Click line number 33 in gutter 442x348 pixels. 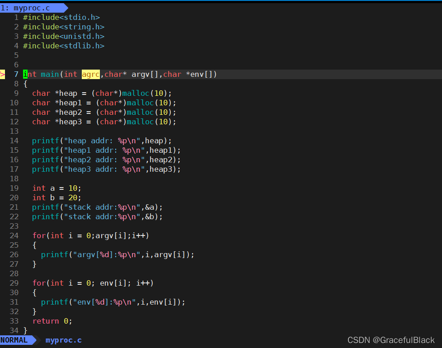tap(14, 321)
